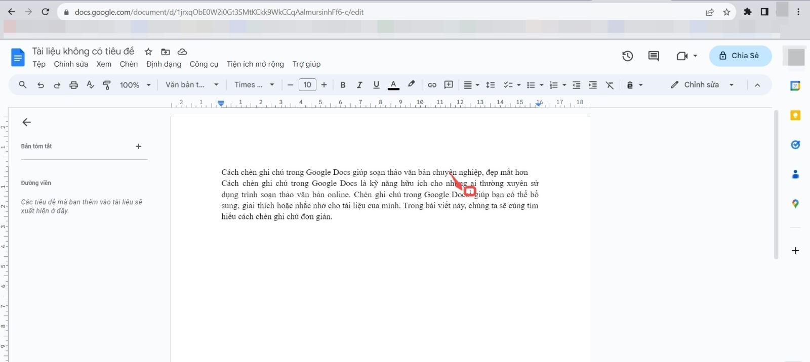Open the comment history panel
810x362 pixels.
coord(654,56)
